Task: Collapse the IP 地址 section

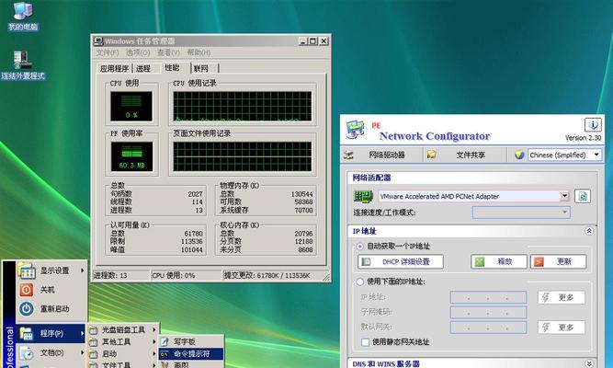Action: tap(589, 231)
